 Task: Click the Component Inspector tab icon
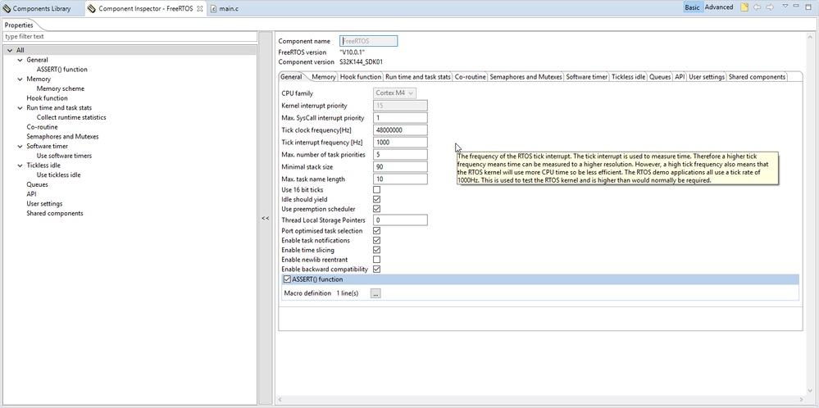(x=92, y=8)
